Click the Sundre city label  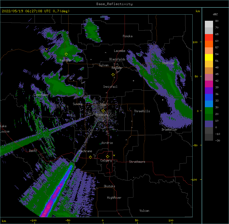(78, 104)
